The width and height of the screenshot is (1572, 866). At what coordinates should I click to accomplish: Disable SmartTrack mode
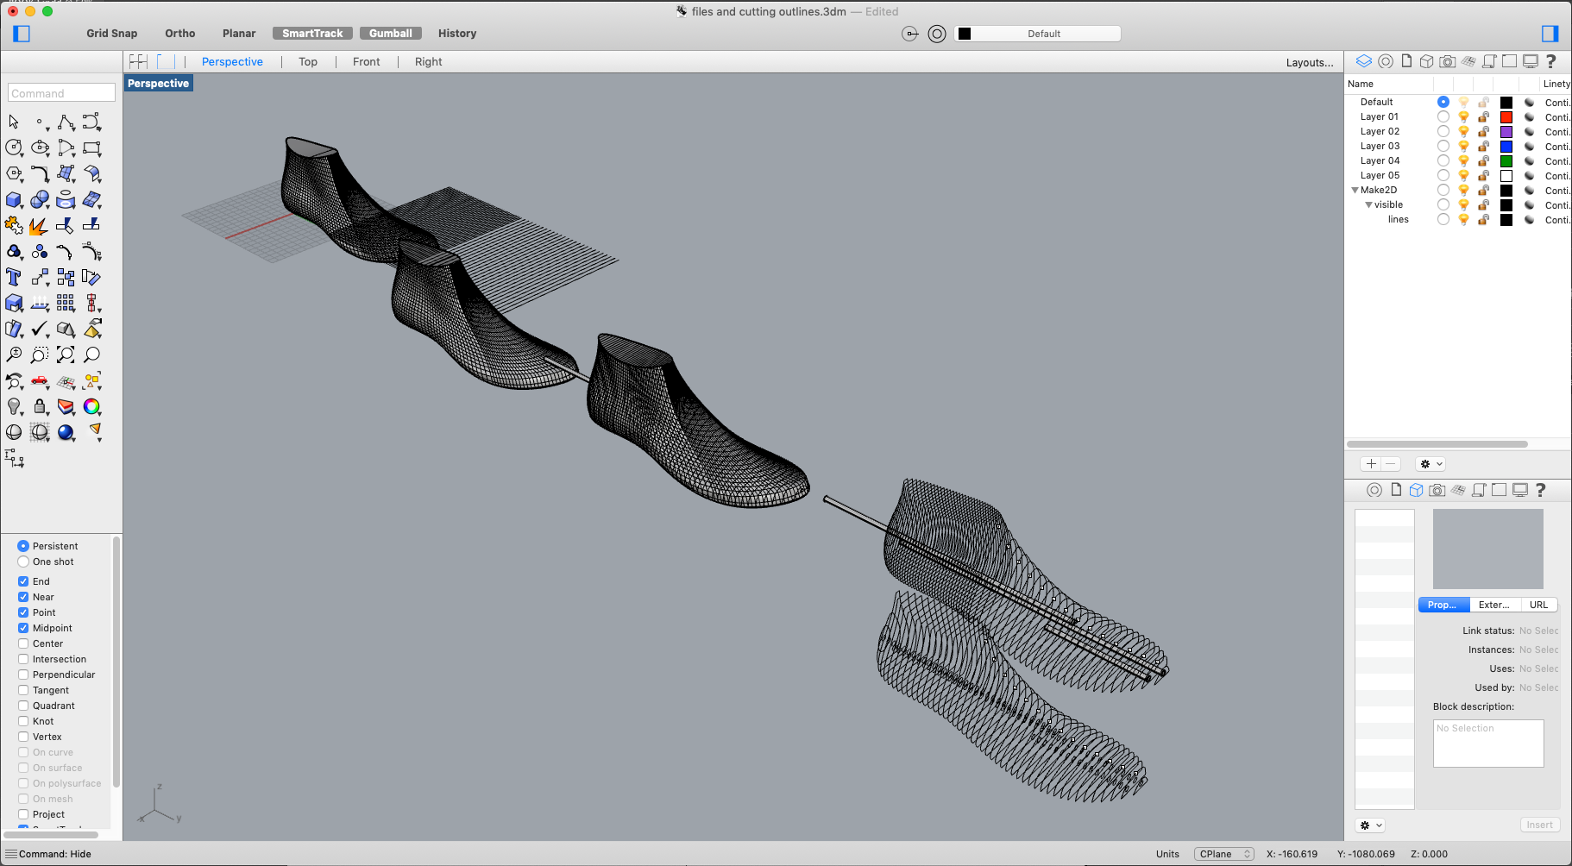pos(312,34)
